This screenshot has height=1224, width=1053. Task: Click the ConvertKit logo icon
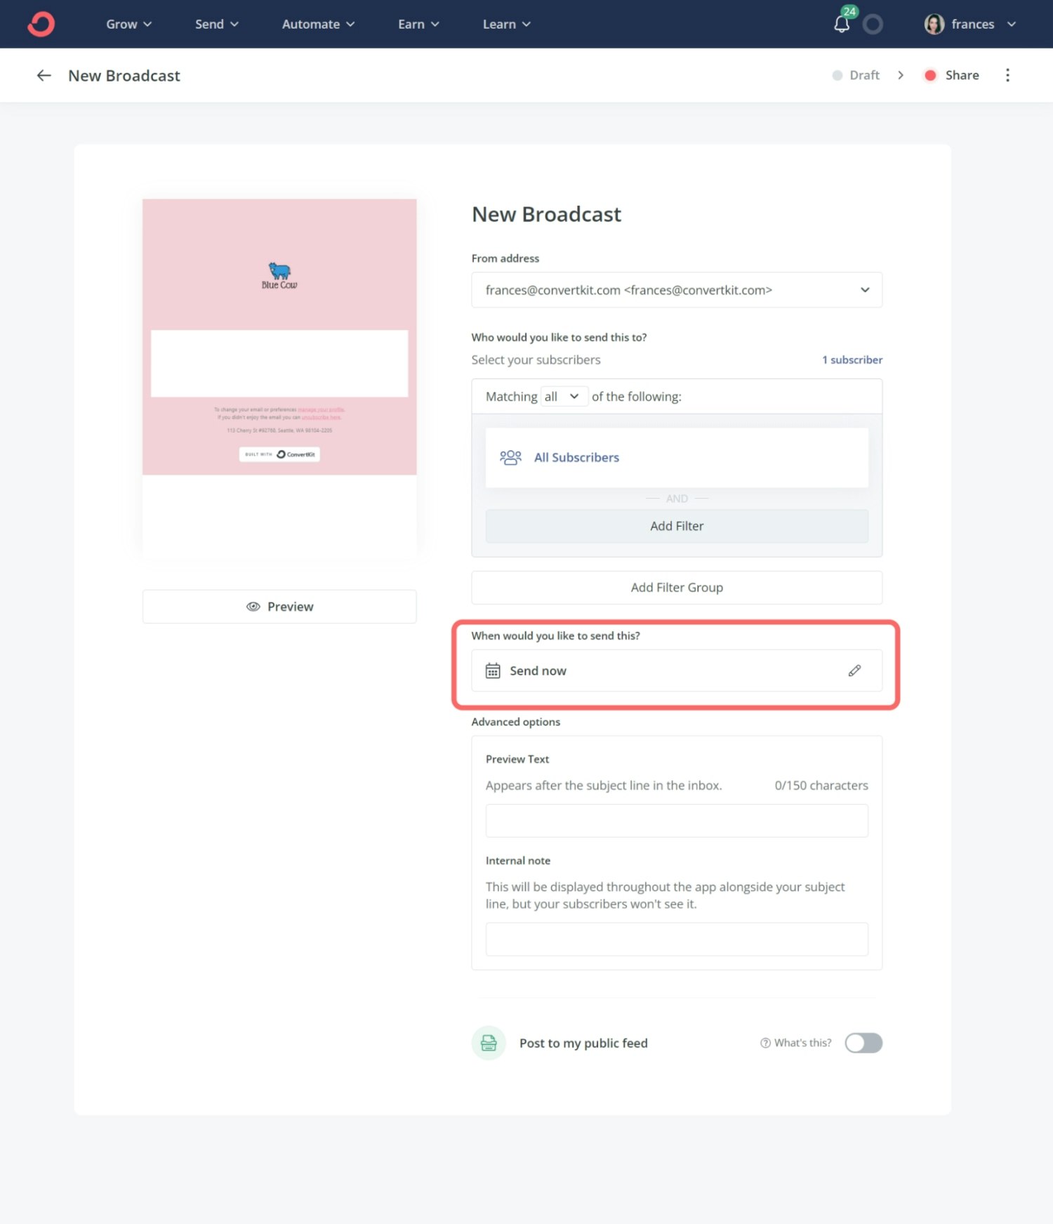[41, 24]
